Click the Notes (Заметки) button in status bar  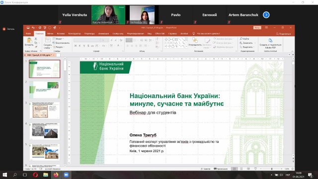coord(205,169)
